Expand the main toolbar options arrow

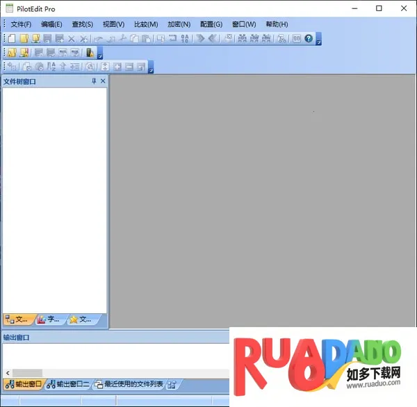click(x=318, y=41)
